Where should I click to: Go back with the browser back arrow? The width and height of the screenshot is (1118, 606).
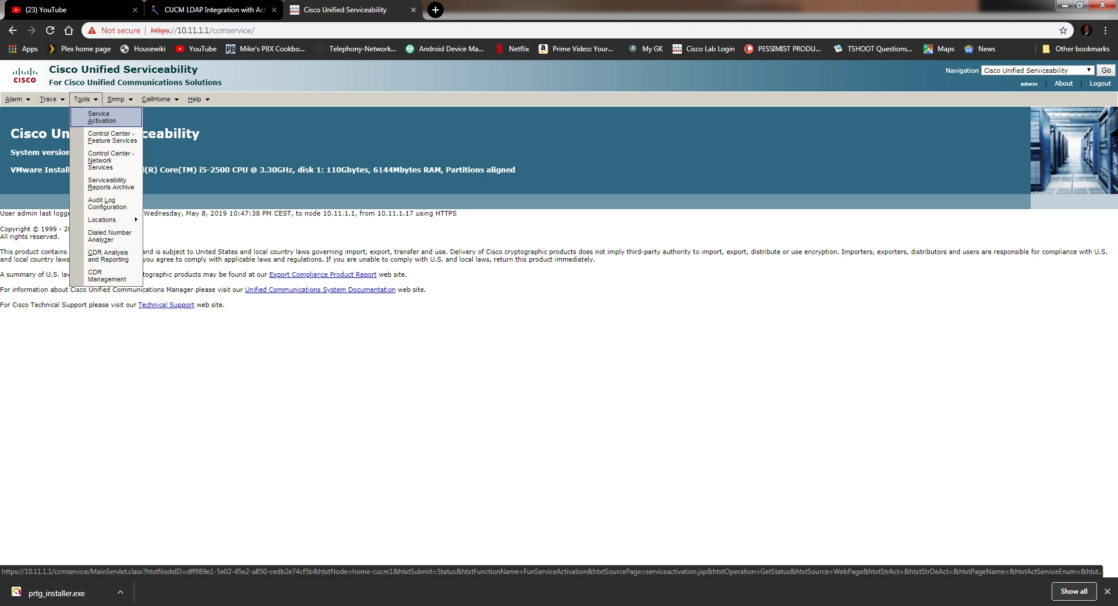(13, 30)
